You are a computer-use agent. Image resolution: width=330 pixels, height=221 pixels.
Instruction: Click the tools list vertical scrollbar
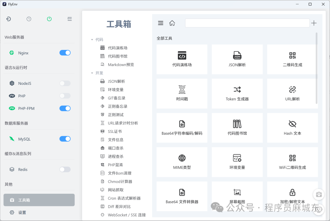316,68
